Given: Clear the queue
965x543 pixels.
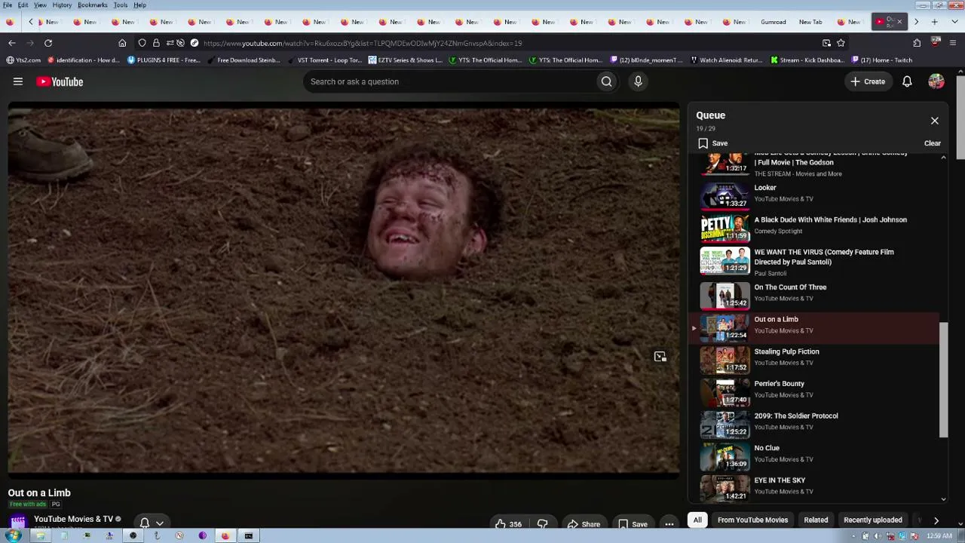Looking at the screenshot, I should tap(933, 143).
